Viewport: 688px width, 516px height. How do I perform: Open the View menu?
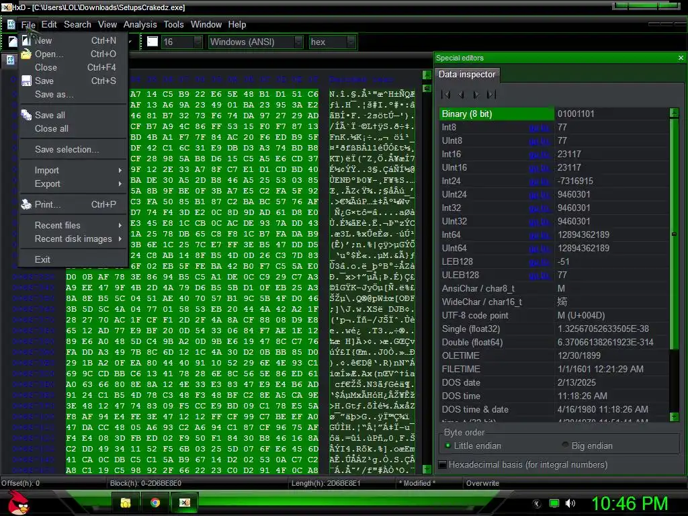click(x=107, y=25)
